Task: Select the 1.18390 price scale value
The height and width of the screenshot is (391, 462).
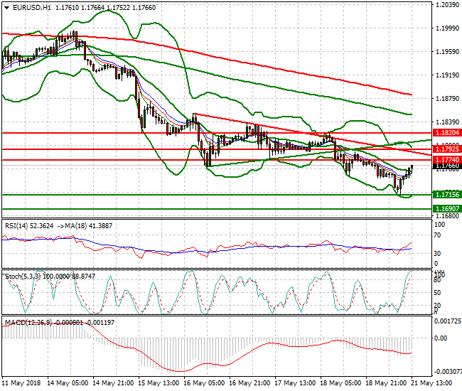Action: click(448, 122)
